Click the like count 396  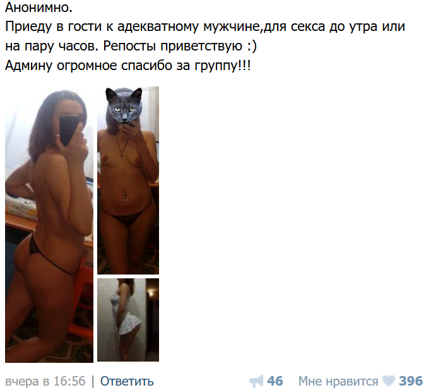coord(411,381)
